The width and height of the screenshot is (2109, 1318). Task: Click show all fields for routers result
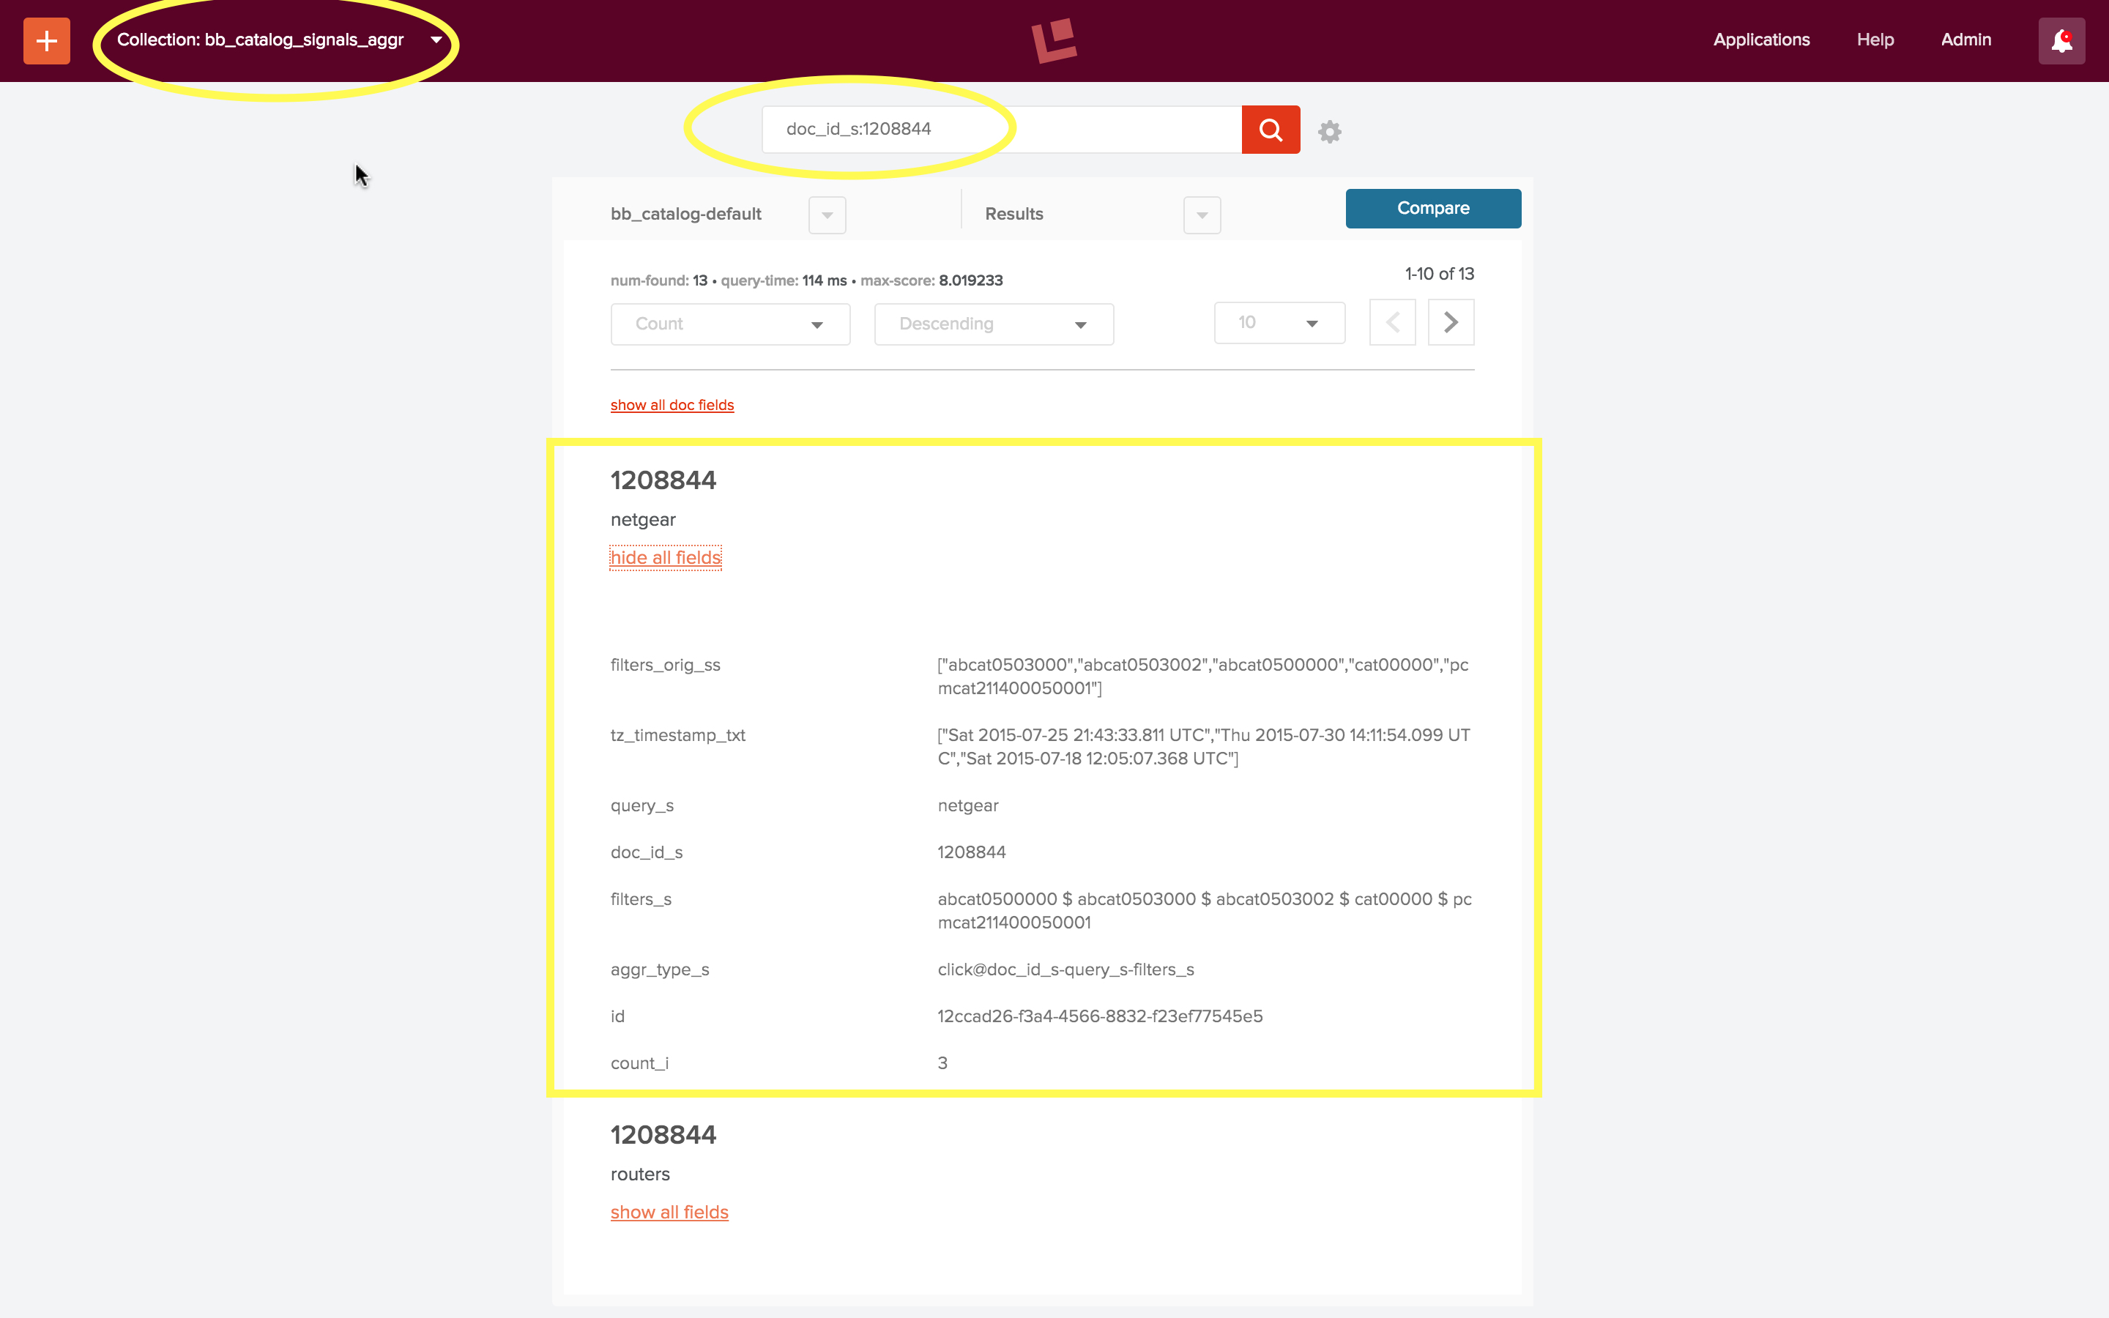[669, 1213]
